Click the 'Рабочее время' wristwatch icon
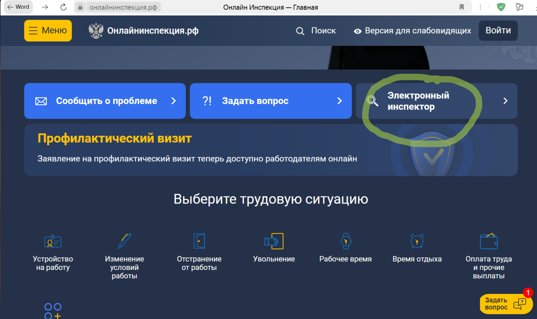The image size is (537, 319). (346, 241)
